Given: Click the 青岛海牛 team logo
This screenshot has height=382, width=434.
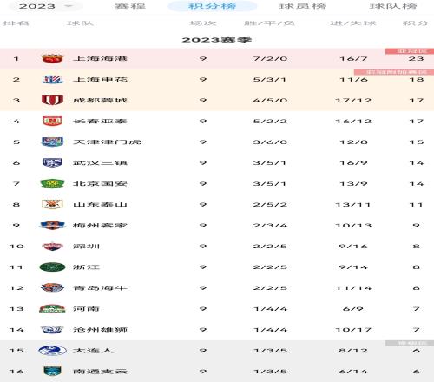Looking at the screenshot, I should pyautogui.click(x=52, y=287).
